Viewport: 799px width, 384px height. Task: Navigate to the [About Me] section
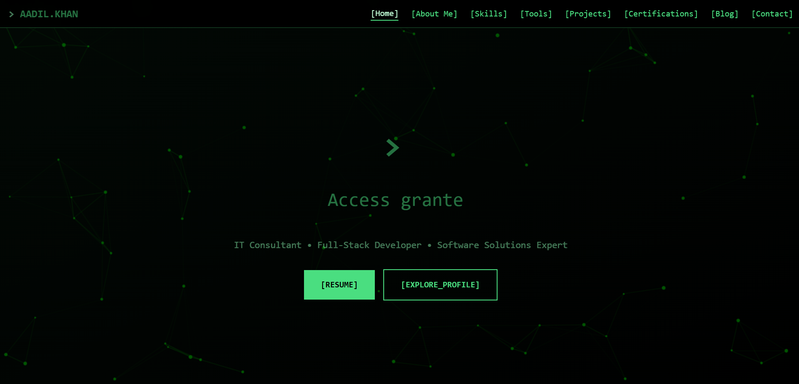434,14
